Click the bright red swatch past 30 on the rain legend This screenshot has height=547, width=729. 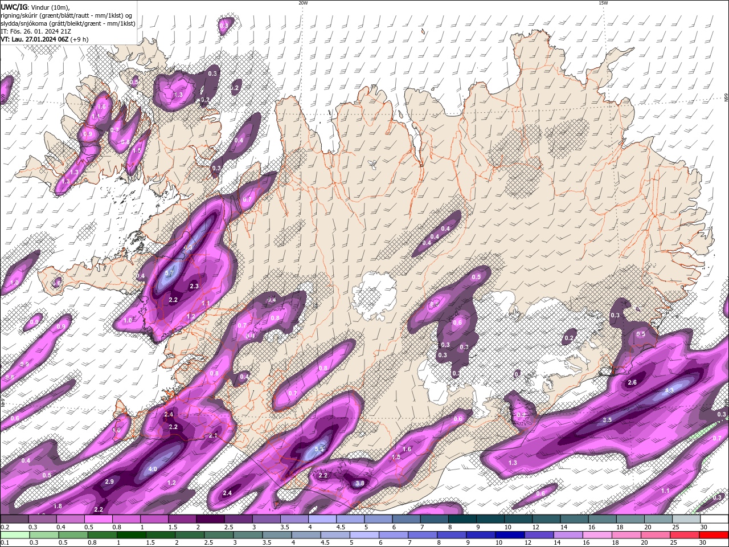pos(714,535)
